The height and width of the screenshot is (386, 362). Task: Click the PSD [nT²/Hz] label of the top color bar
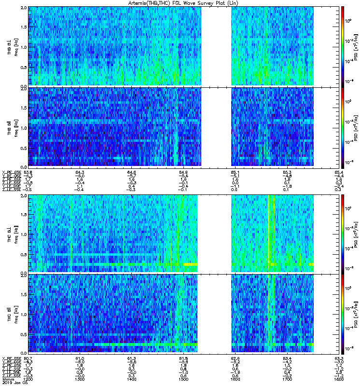click(356, 47)
